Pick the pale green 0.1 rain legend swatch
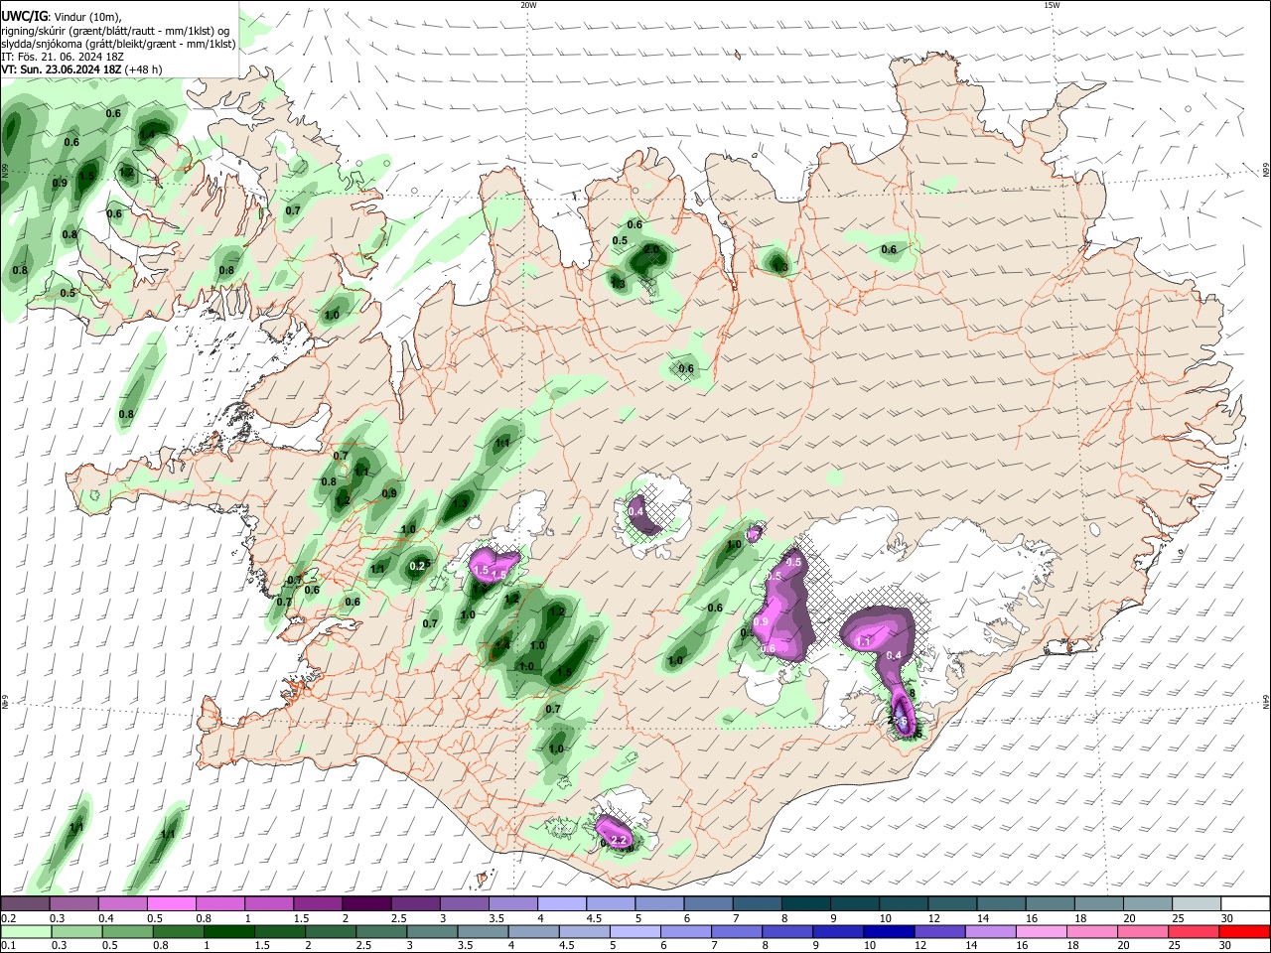Image resolution: width=1271 pixels, height=953 pixels. (26, 932)
